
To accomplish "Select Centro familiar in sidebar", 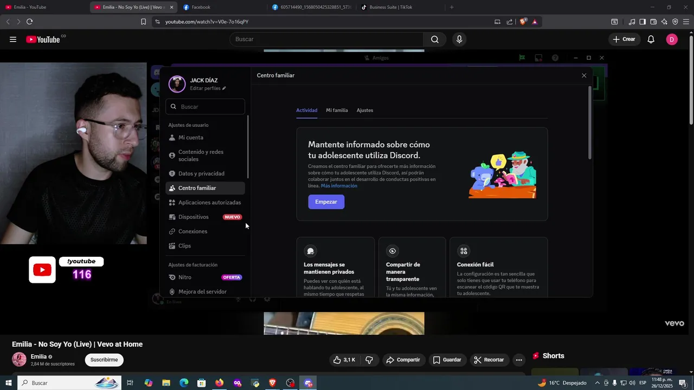I will pyautogui.click(x=205, y=188).
